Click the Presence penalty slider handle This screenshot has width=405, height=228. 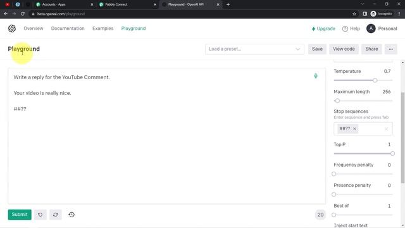pos(333,194)
